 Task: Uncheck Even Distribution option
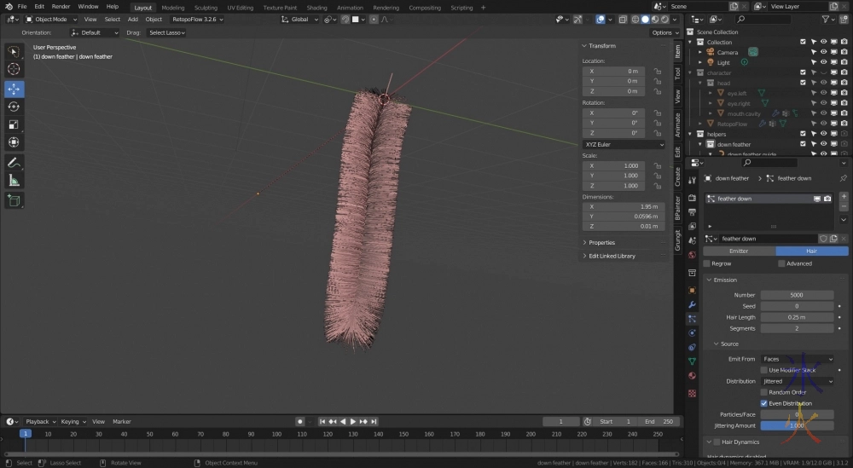coord(764,403)
